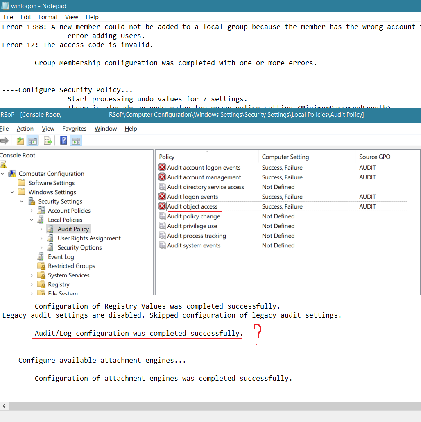This screenshot has width=421, height=422.
Task: Open the RSoP Action menu
Action: (25, 129)
